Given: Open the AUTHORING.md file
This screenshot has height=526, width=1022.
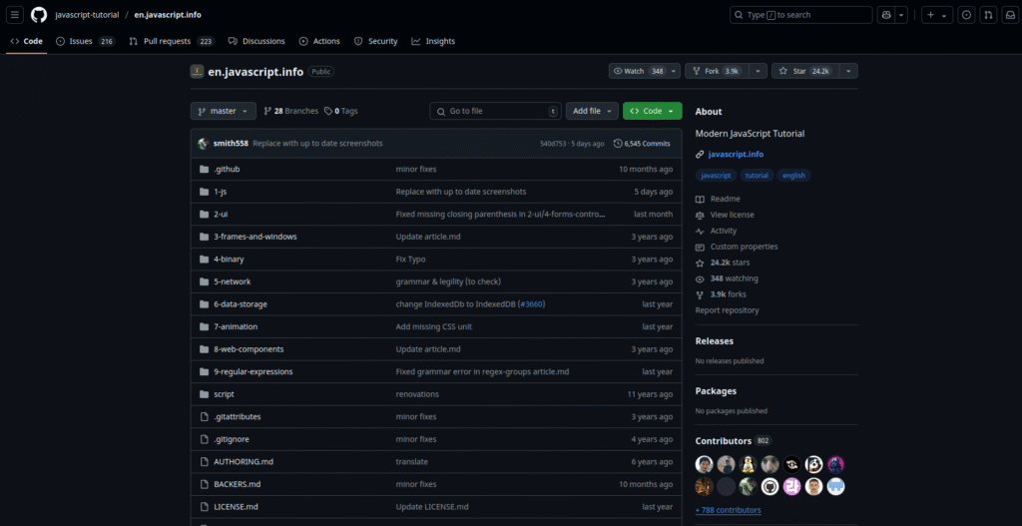Looking at the screenshot, I should [x=244, y=461].
